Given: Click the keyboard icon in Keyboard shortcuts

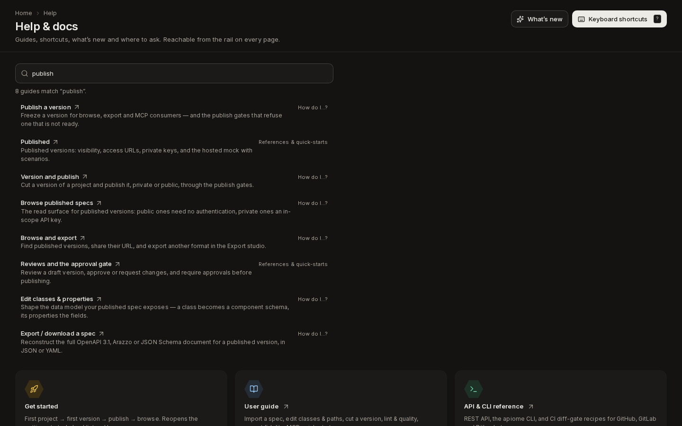Looking at the screenshot, I should click(x=581, y=19).
